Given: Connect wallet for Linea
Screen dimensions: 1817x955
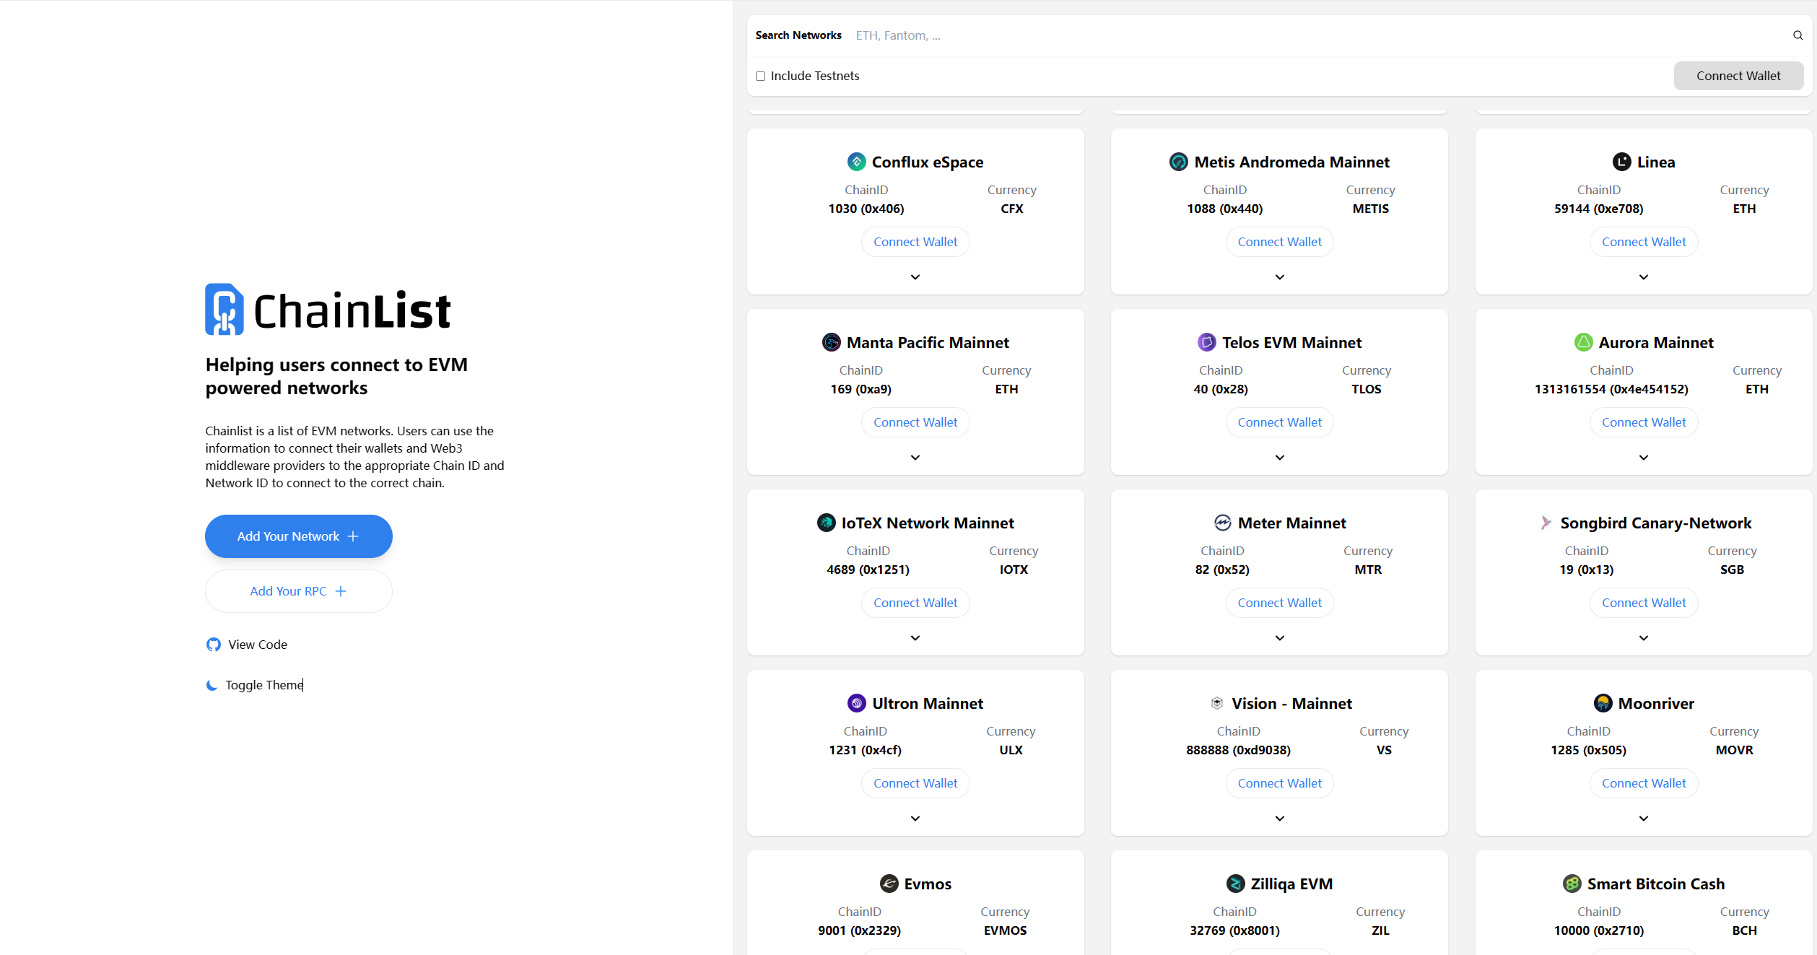Looking at the screenshot, I should point(1644,242).
